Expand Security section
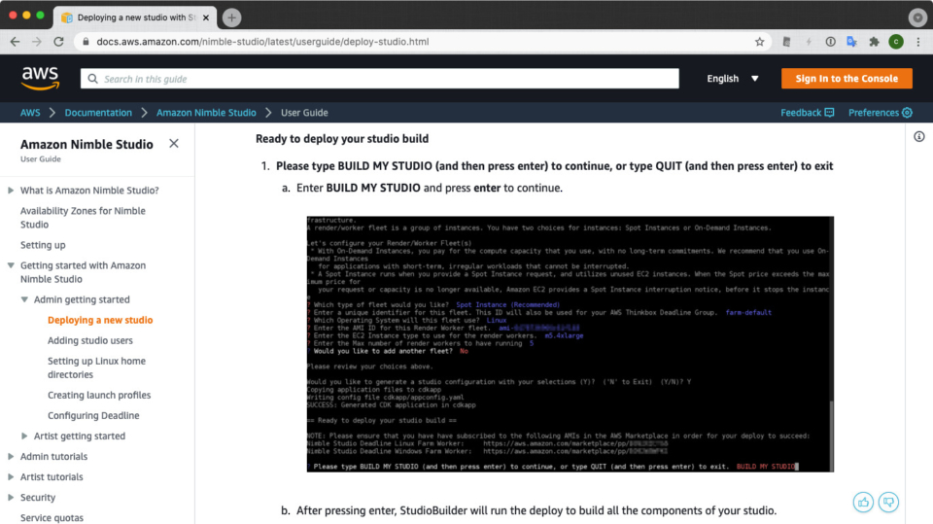Screen dimensions: 933x524 tap(11, 497)
